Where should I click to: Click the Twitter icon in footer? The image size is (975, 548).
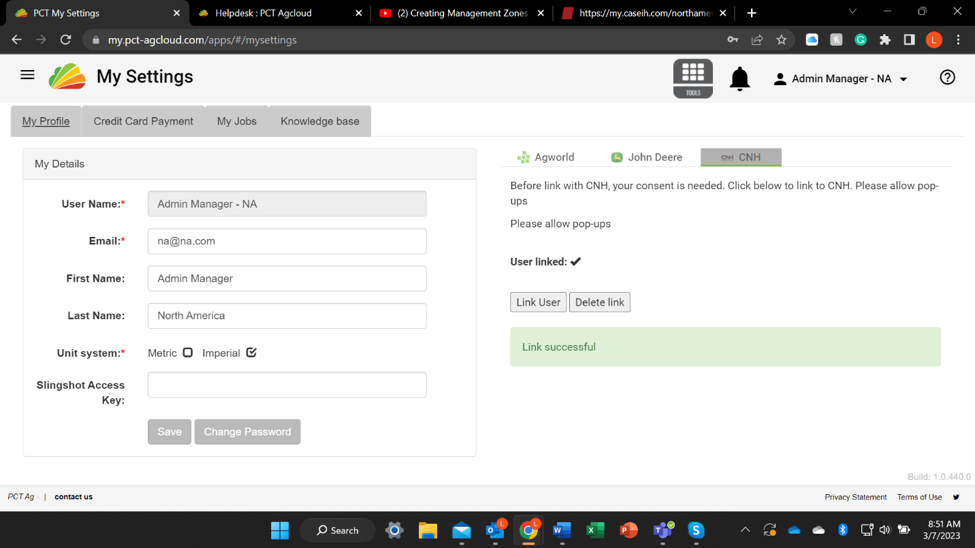point(956,497)
